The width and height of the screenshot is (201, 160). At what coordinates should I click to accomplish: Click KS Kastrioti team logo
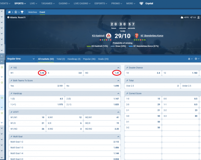point(109,36)
